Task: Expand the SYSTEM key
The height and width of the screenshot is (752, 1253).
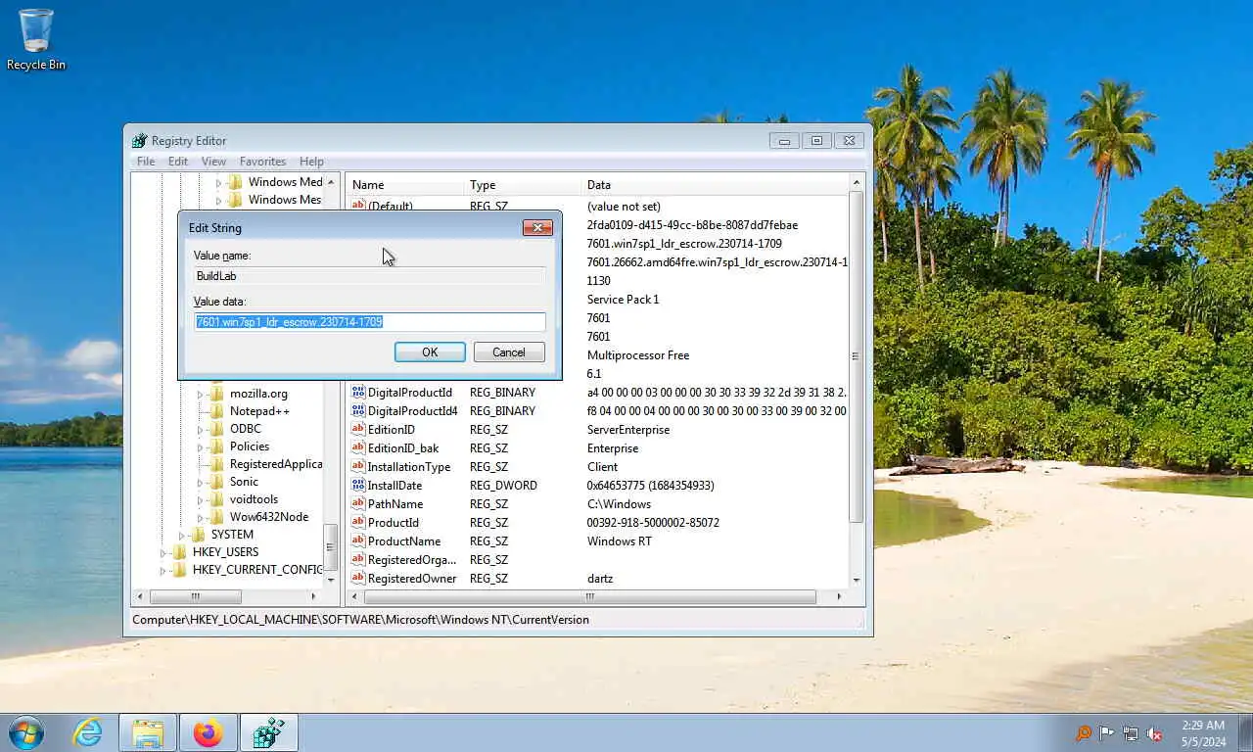Action: click(181, 535)
